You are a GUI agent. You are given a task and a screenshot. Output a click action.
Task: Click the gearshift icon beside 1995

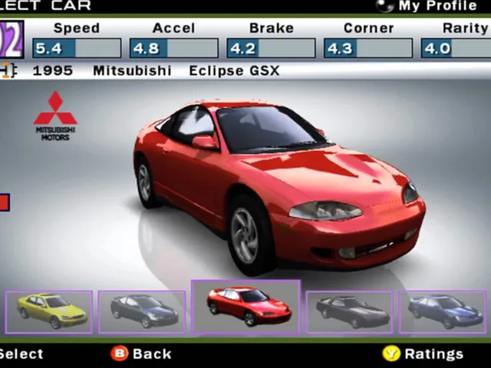pos(8,71)
